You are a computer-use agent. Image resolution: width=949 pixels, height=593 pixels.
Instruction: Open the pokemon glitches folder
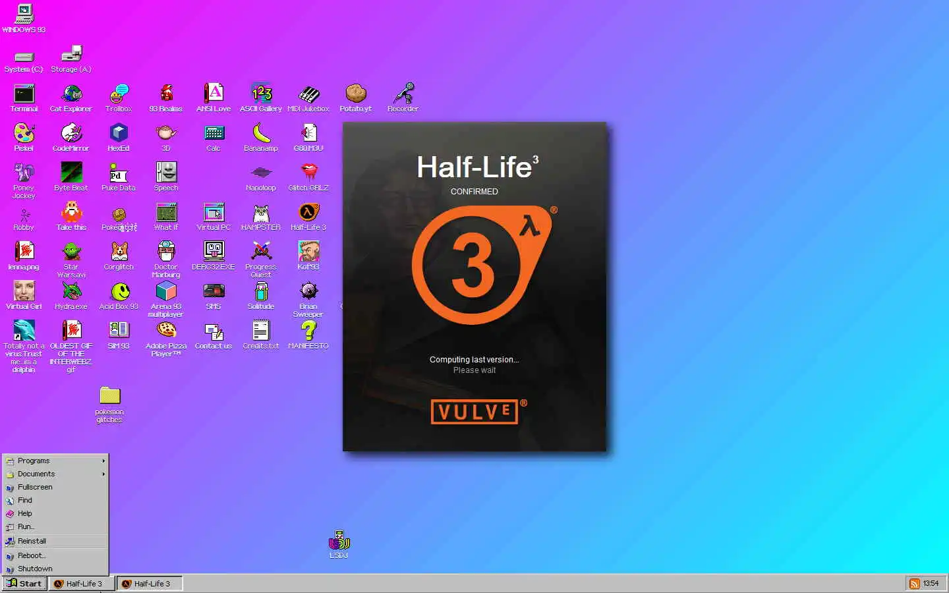[109, 405]
